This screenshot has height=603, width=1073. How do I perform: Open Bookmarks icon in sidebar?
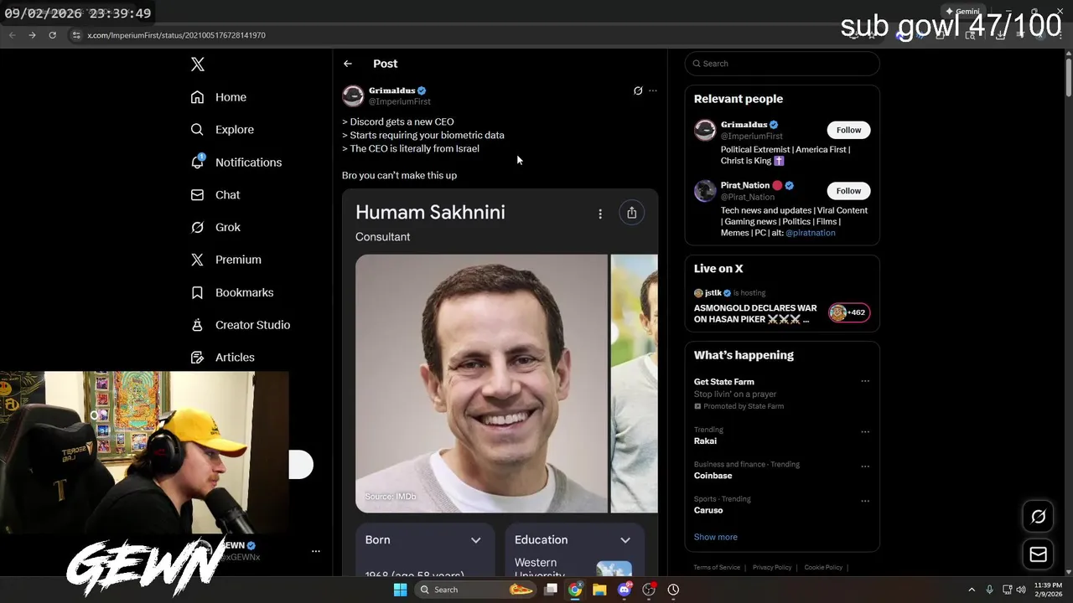click(197, 292)
